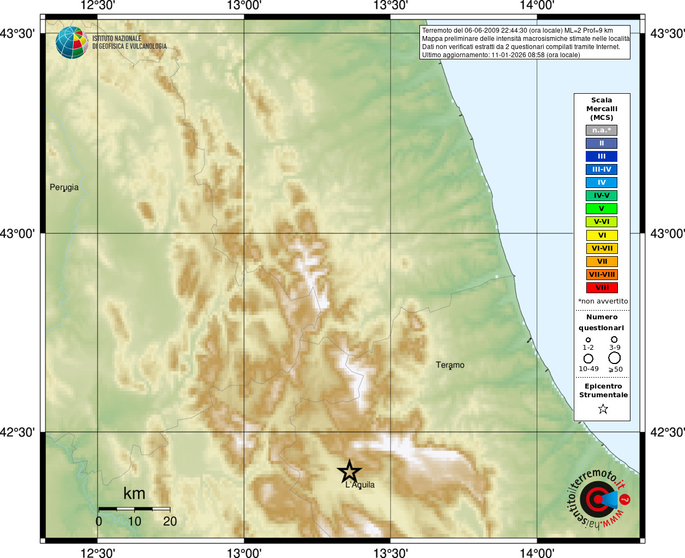Image resolution: width=685 pixels, height=558 pixels.
Task: Click the scale bar '20' label
Action: tap(170, 521)
